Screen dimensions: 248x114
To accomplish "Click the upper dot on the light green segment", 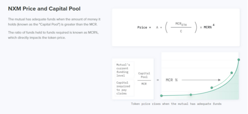I will (x=232, y=73).
